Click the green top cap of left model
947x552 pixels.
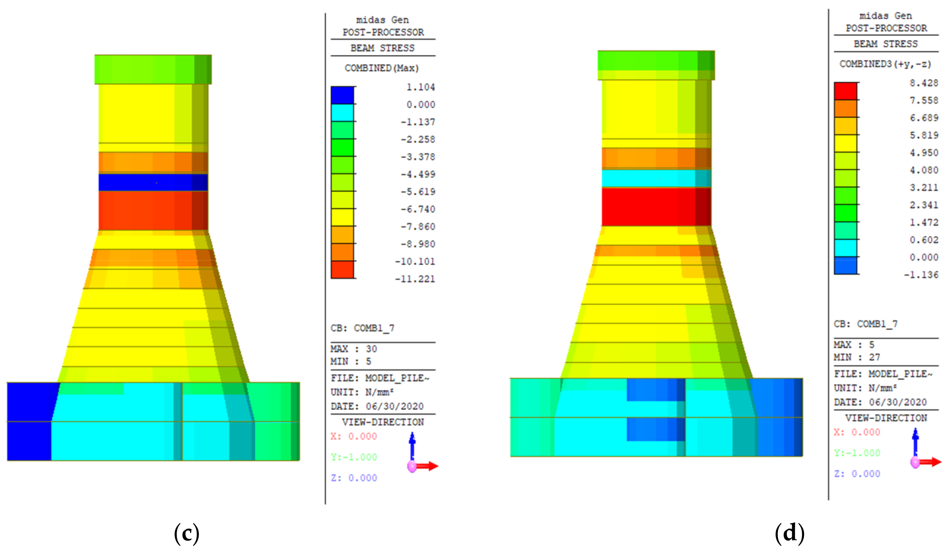coord(153,69)
